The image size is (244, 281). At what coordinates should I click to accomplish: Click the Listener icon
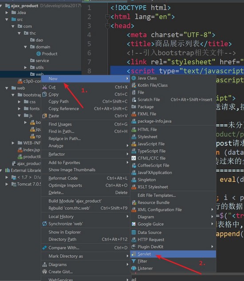134,268
